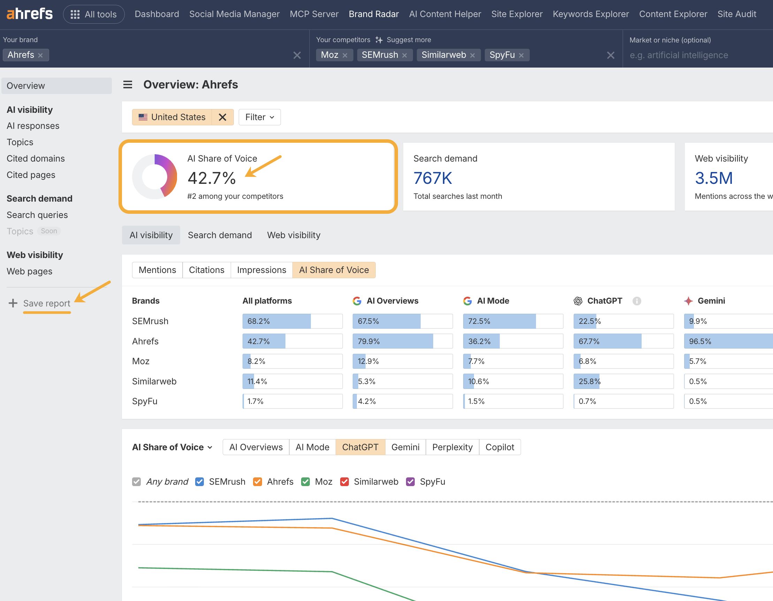This screenshot has height=601, width=773.
Task: Clear all competitors with the X icon
Action: 611,55
